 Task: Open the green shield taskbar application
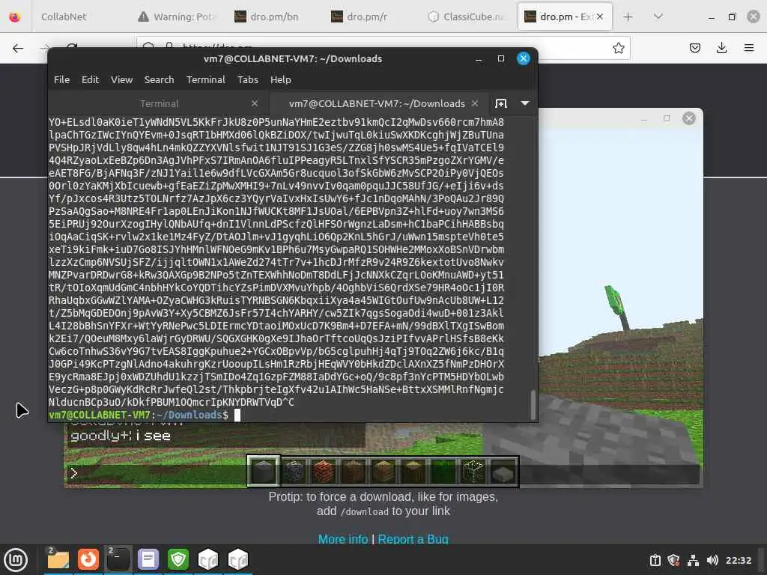pos(178,559)
